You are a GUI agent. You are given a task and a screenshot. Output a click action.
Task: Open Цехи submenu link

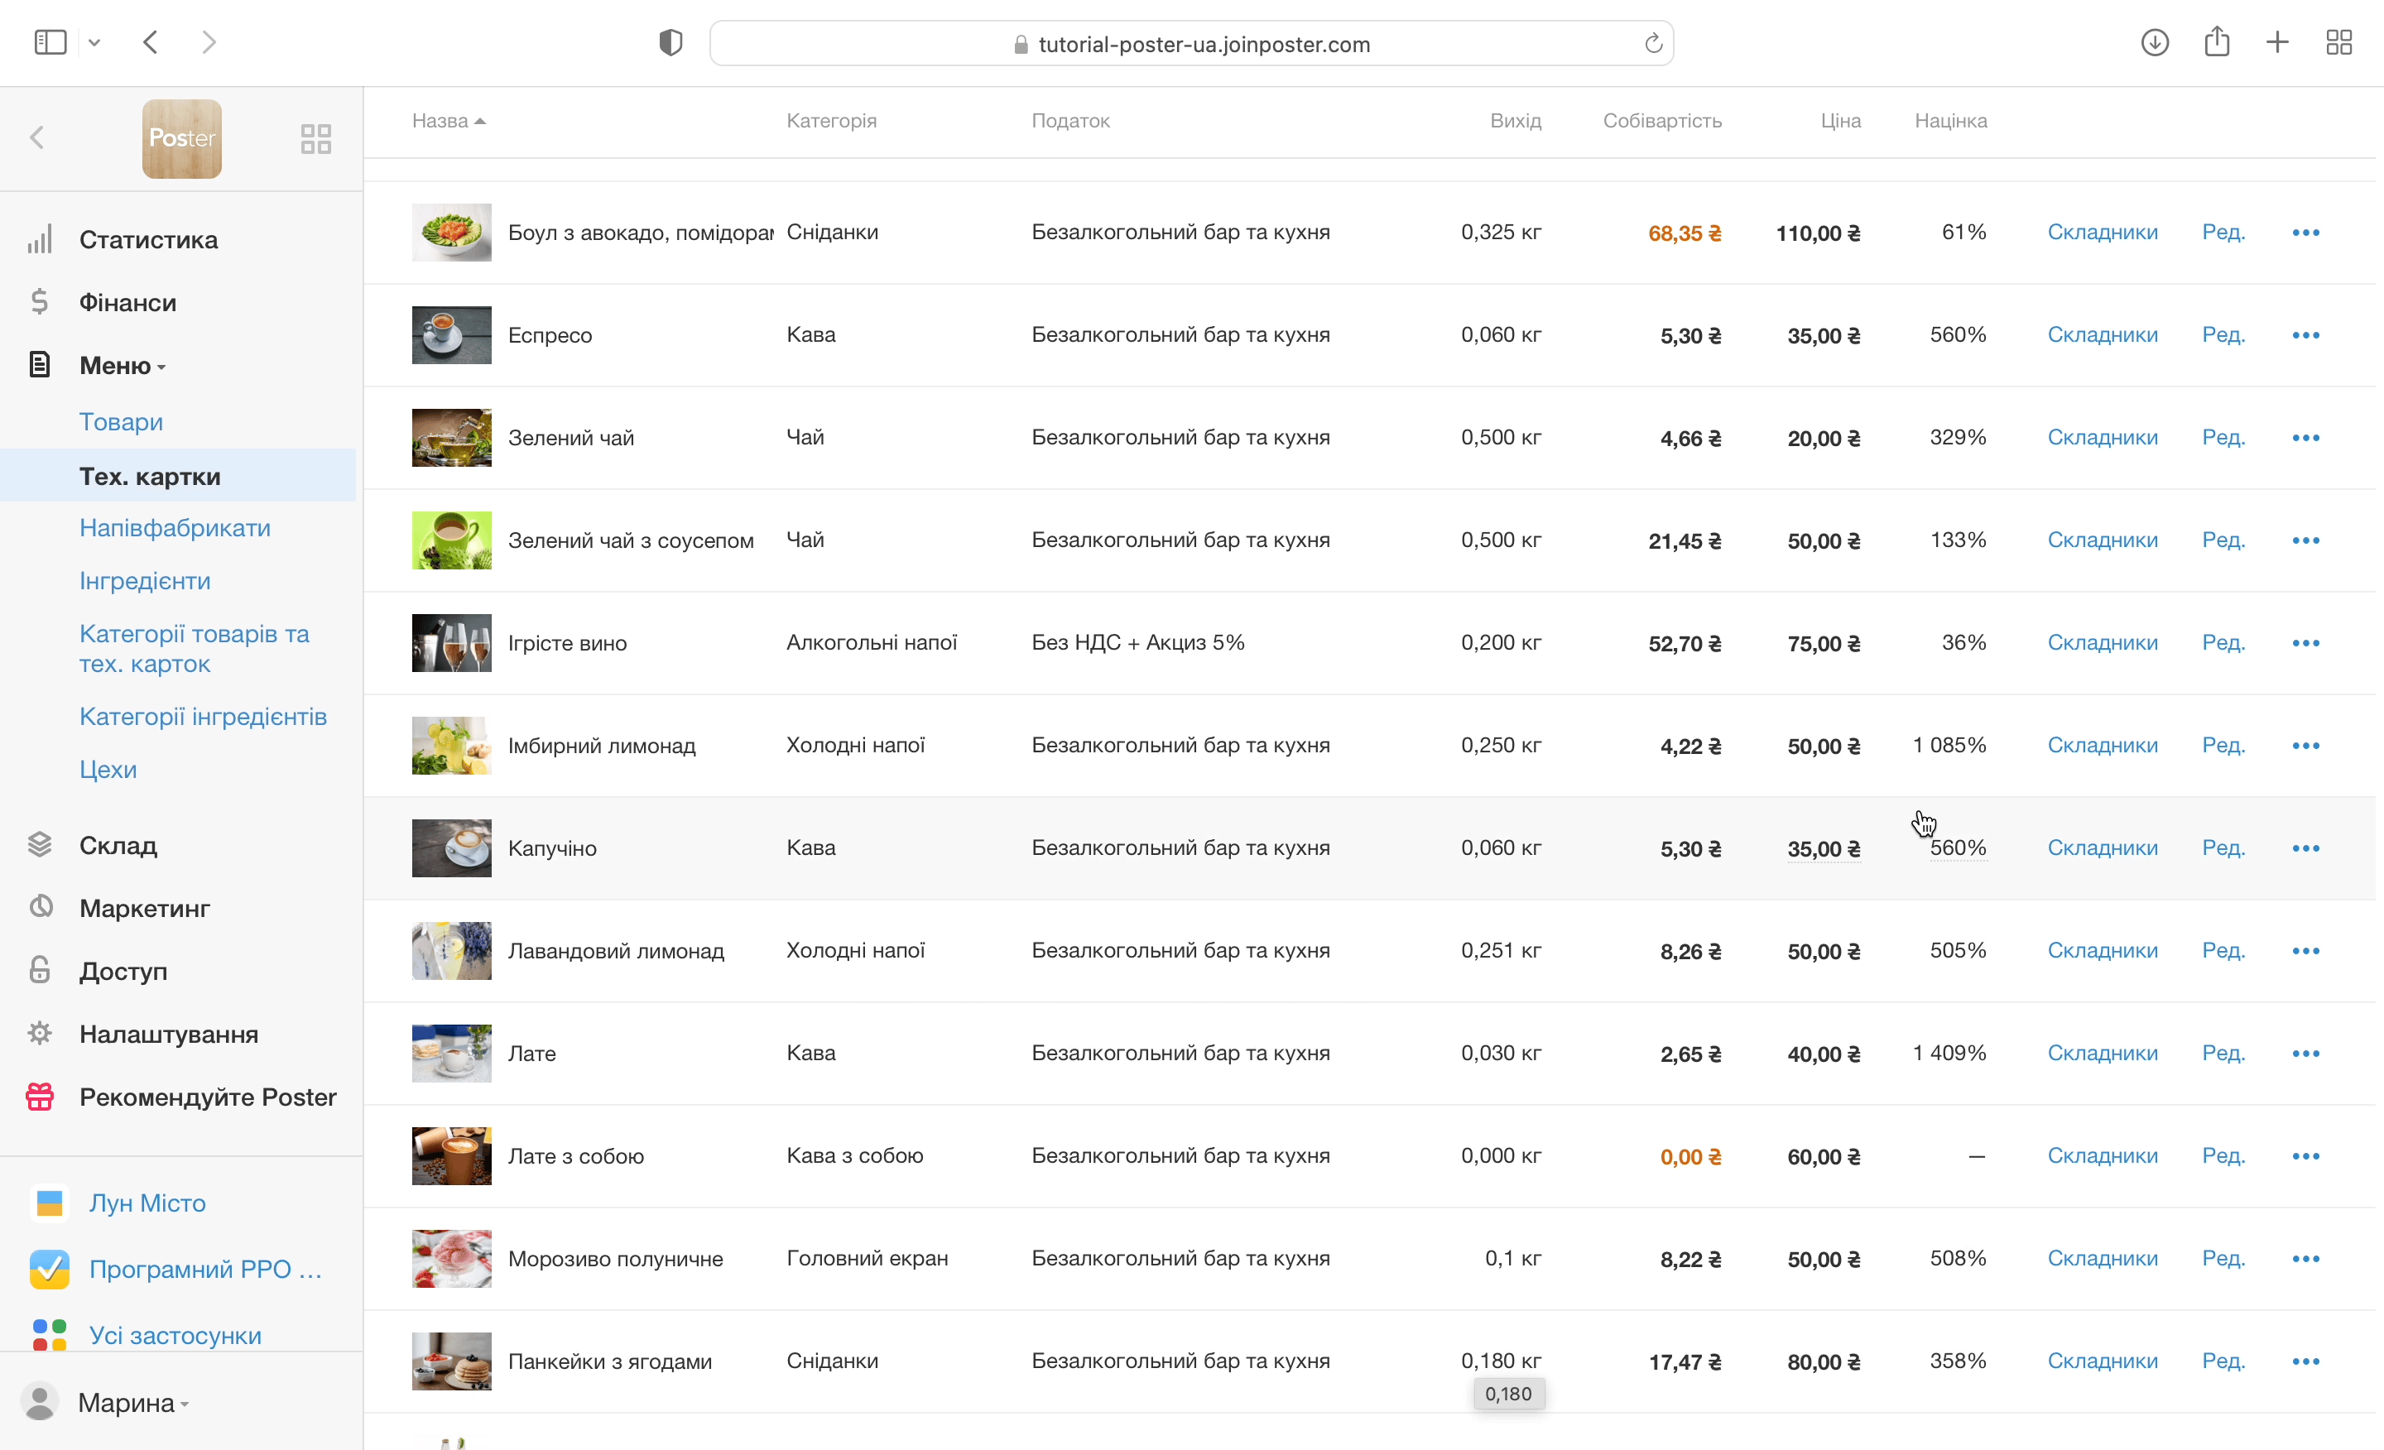(108, 770)
